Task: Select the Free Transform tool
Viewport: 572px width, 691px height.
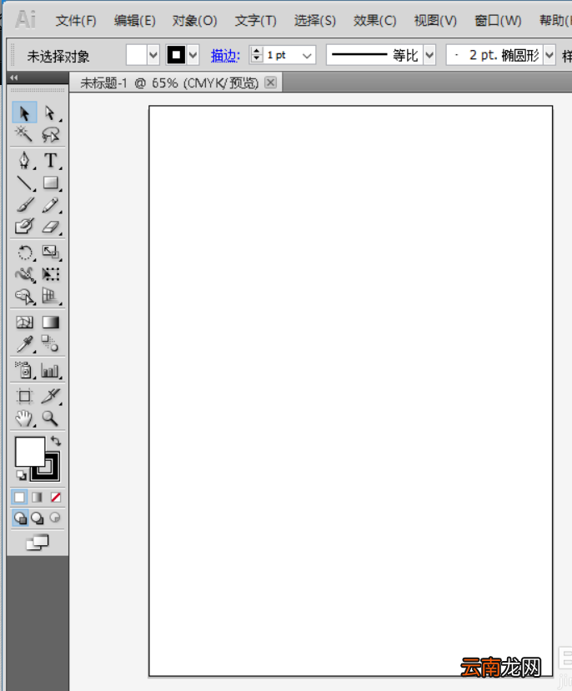Action: pyautogui.click(x=50, y=274)
